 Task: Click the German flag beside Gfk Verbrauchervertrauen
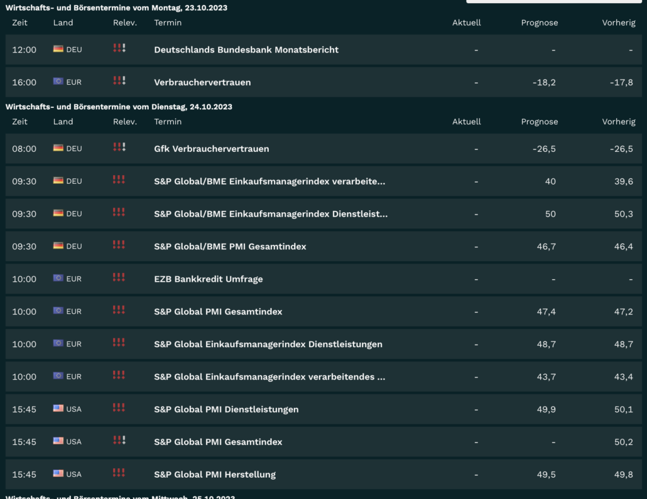(58, 148)
